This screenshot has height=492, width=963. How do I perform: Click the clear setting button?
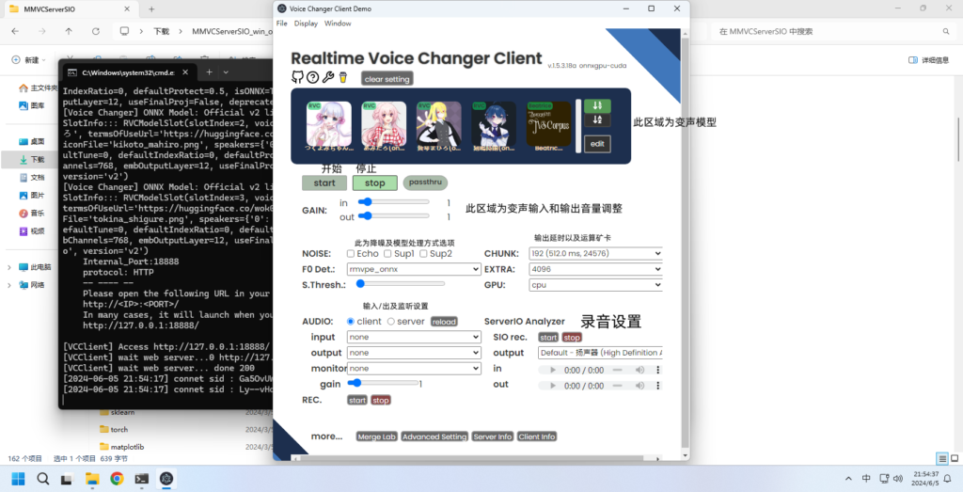point(387,79)
